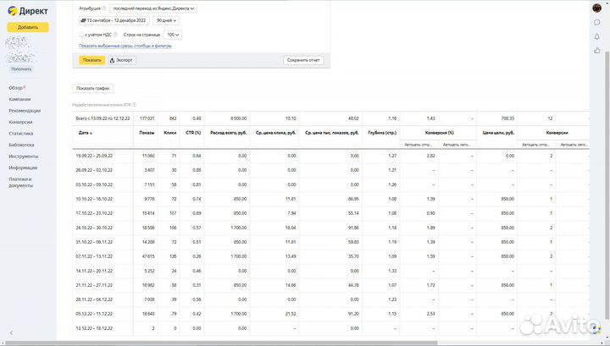Open the chat messages icon
The width and height of the screenshot is (610, 346).
pyautogui.click(x=597, y=23)
